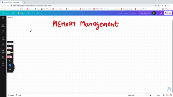Image resolution: width=173 pixels, height=97 pixels.
Task: Adjust the zoom slider handle
Action: [150, 95]
